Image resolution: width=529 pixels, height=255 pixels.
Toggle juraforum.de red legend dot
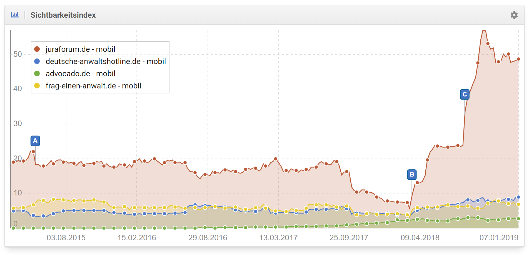pyautogui.click(x=37, y=49)
